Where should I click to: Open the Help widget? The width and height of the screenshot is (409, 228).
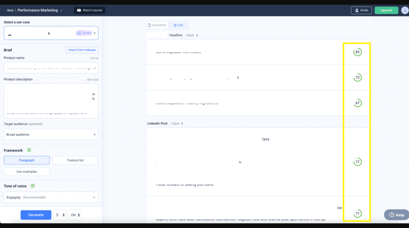[x=397, y=215]
